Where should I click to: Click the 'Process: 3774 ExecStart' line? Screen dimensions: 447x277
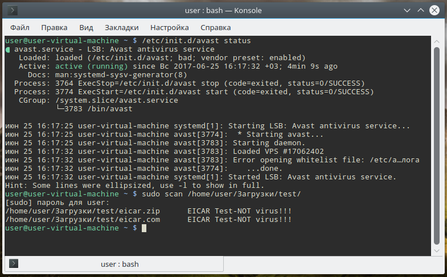click(x=194, y=92)
